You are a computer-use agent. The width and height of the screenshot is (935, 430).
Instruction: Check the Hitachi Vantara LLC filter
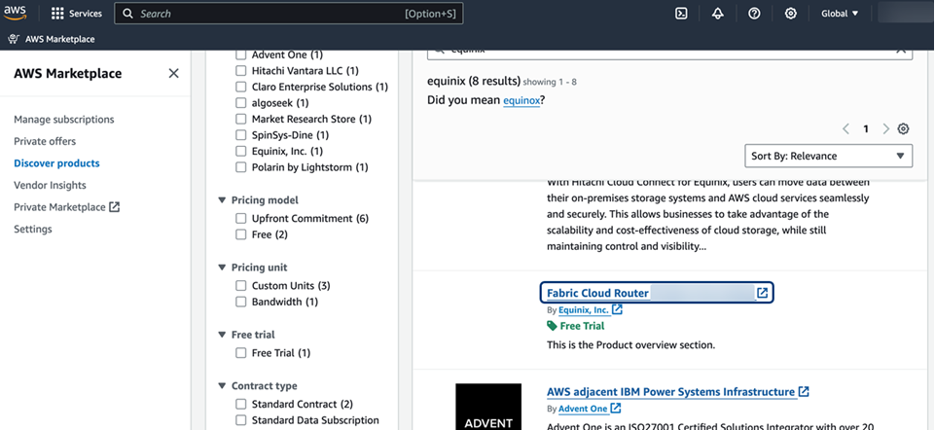tap(241, 71)
